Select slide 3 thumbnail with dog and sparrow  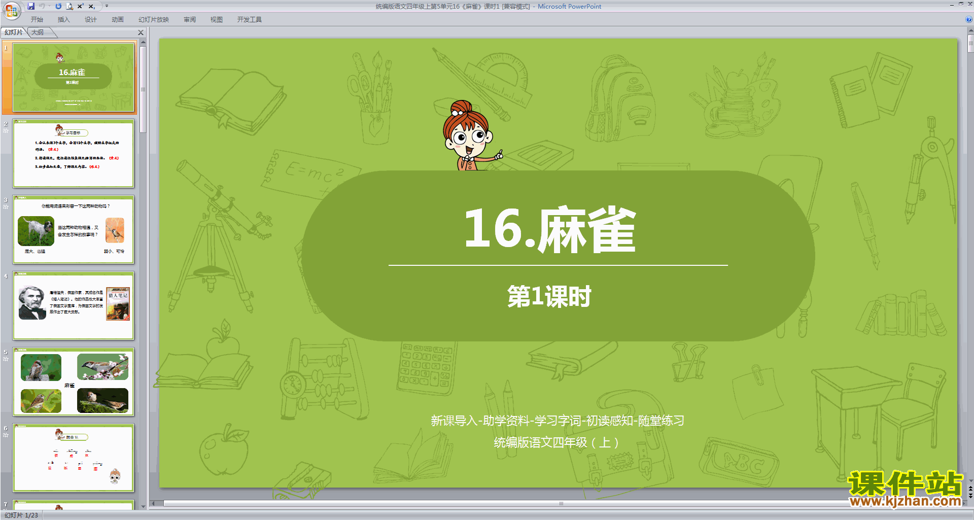(74, 230)
